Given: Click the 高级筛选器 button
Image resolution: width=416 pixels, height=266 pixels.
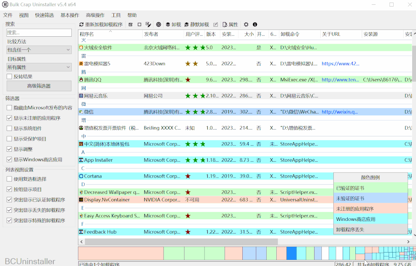Looking at the screenshot, I should pos(39,86).
